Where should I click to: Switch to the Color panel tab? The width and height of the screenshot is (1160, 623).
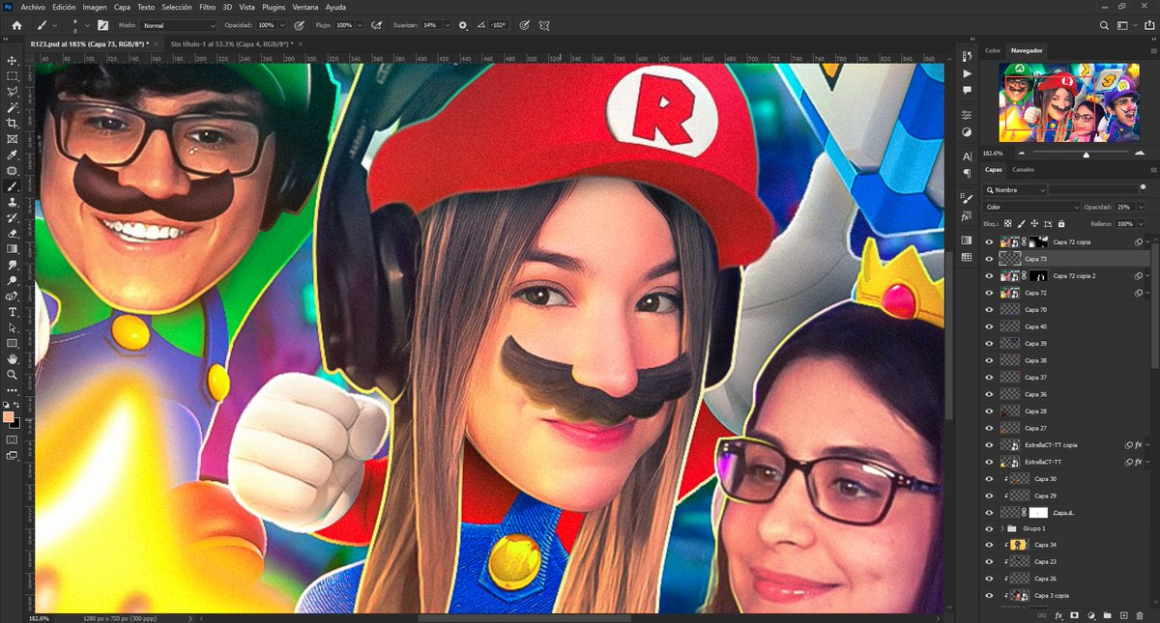[x=993, y=50]
